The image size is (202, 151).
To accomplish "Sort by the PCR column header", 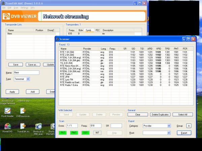I will [184, 49].
